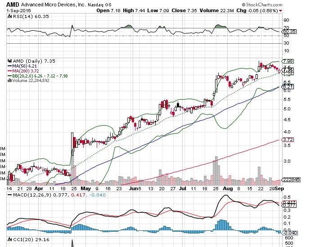Click the 3.72 MA(200) price tag
Image resolution: width=310 pixels, height=247 pixels.
pos(288,140)
